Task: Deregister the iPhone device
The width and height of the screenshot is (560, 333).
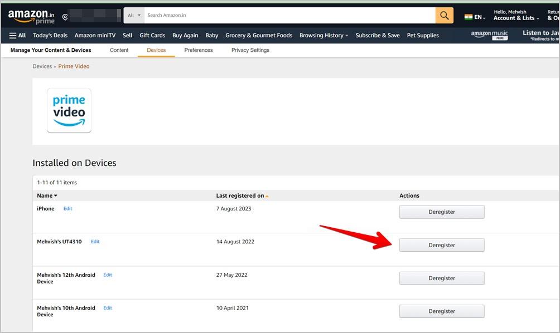Action: coord(442,212)
